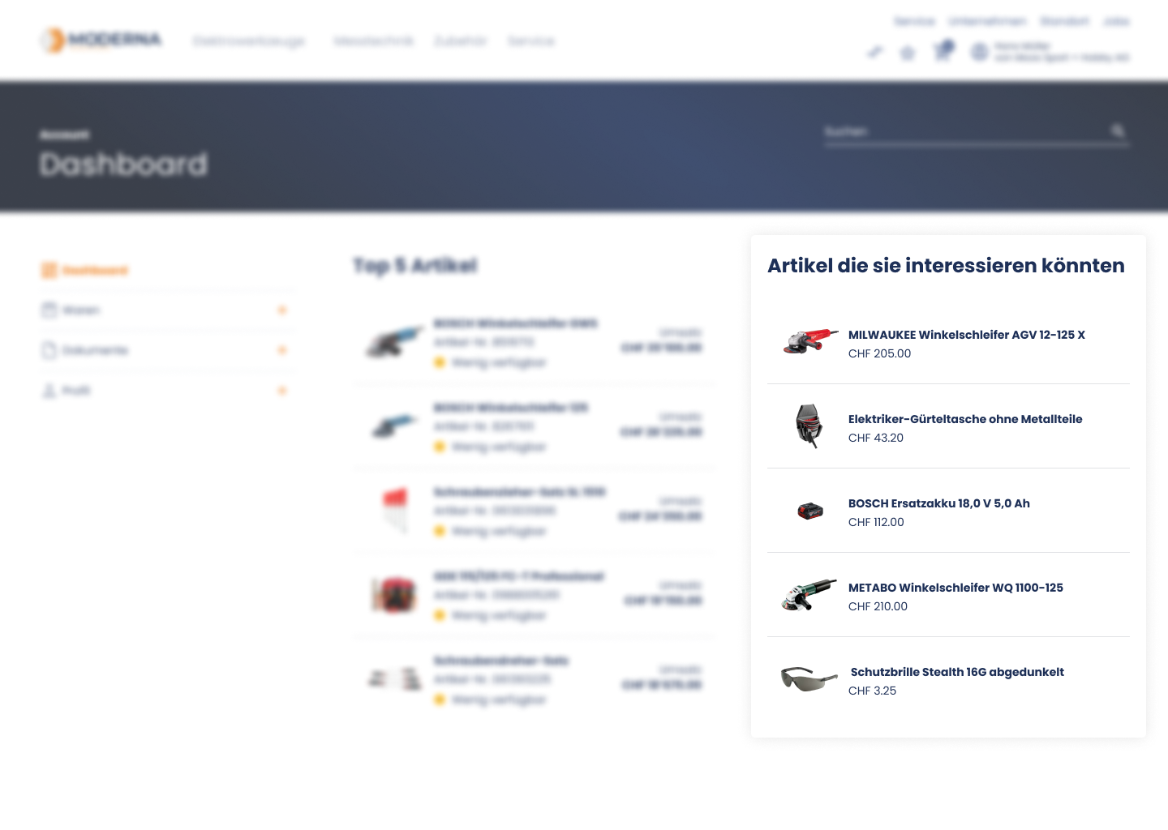Open the shopping cart icon in the header

tap(943, 51)
